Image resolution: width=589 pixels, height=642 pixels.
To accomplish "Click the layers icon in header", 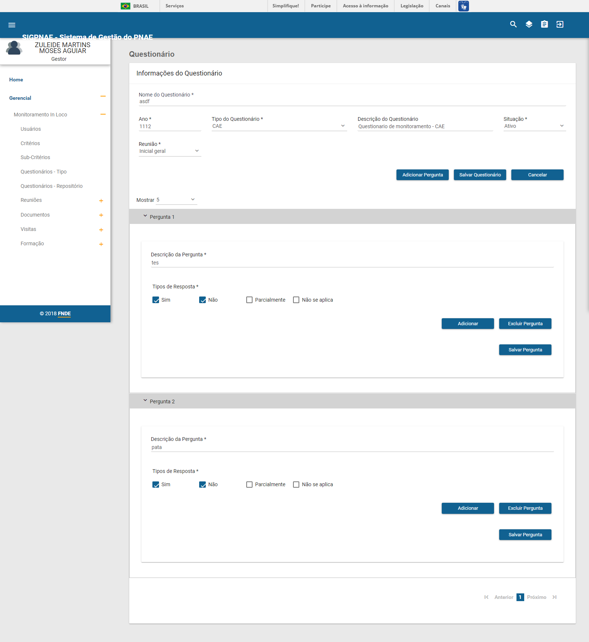I will tap(529, 24).
